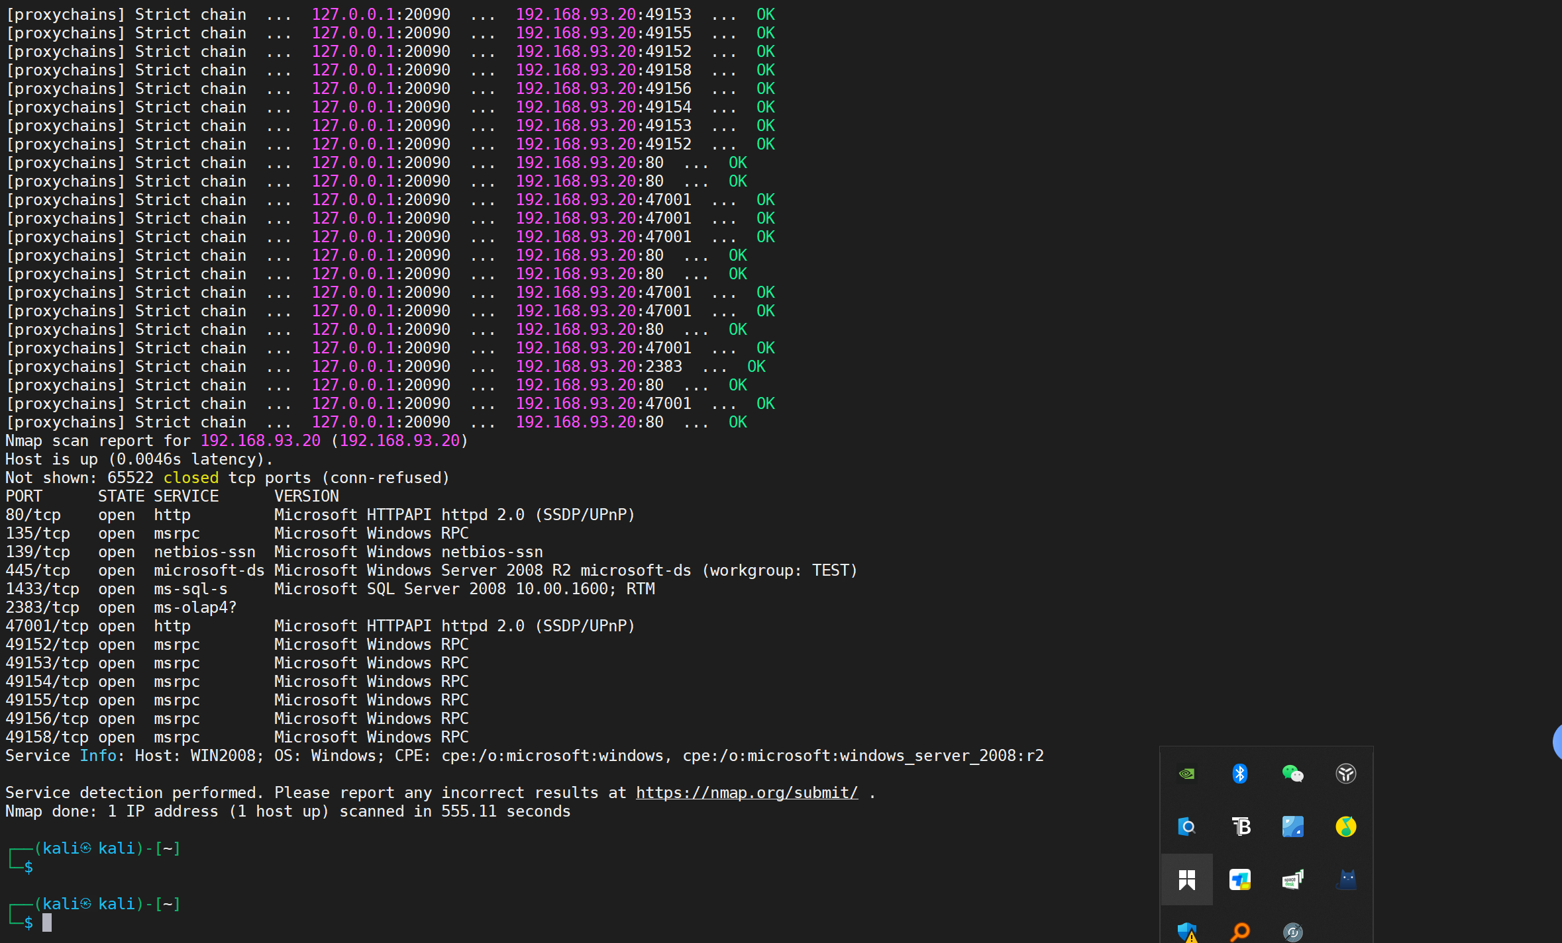Click the TranslucentTB tray icon
Viewport: 1562px width, 943px height.
coord(1239,827)
